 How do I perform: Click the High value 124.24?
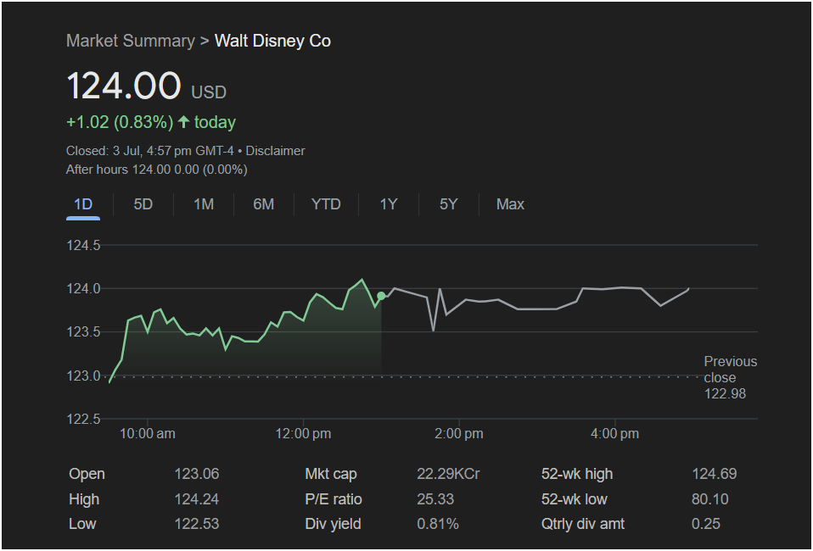[x=197, y=499]
